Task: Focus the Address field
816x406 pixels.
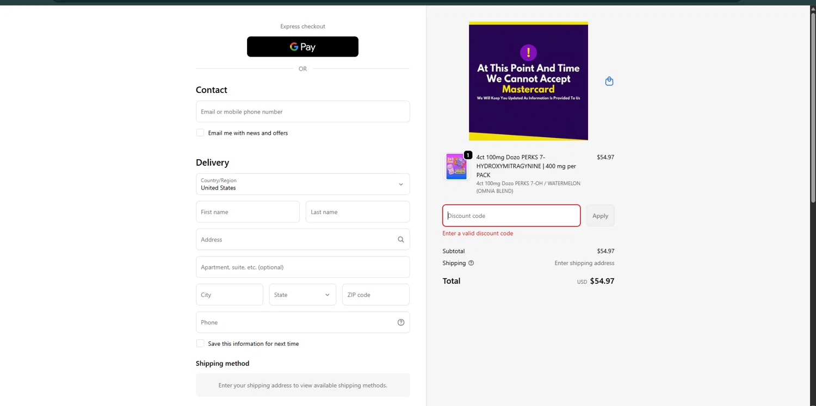Action: click(302, 239)
